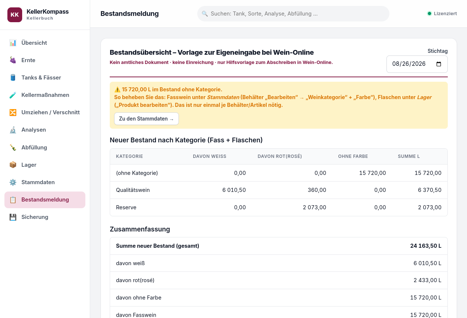
Task: Click the DAVON ROT(ROSÉ) column header
Action: 280,156
